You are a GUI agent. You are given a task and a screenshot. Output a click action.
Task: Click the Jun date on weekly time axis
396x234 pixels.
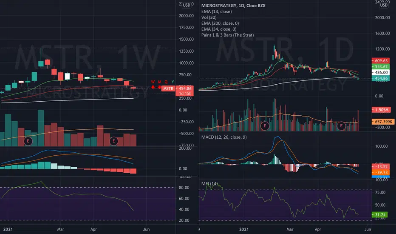[147, 229]
